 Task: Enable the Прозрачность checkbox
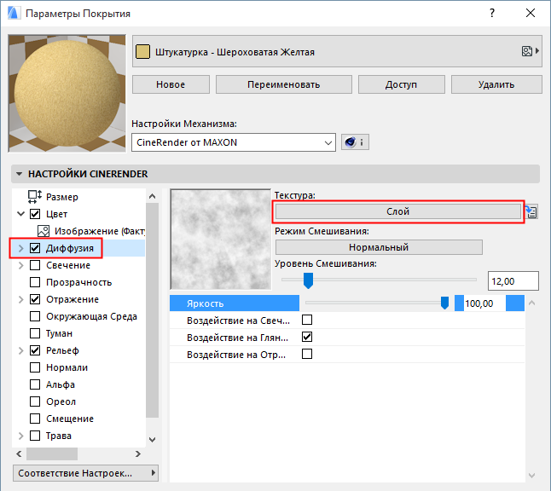[x=35, y=282]
